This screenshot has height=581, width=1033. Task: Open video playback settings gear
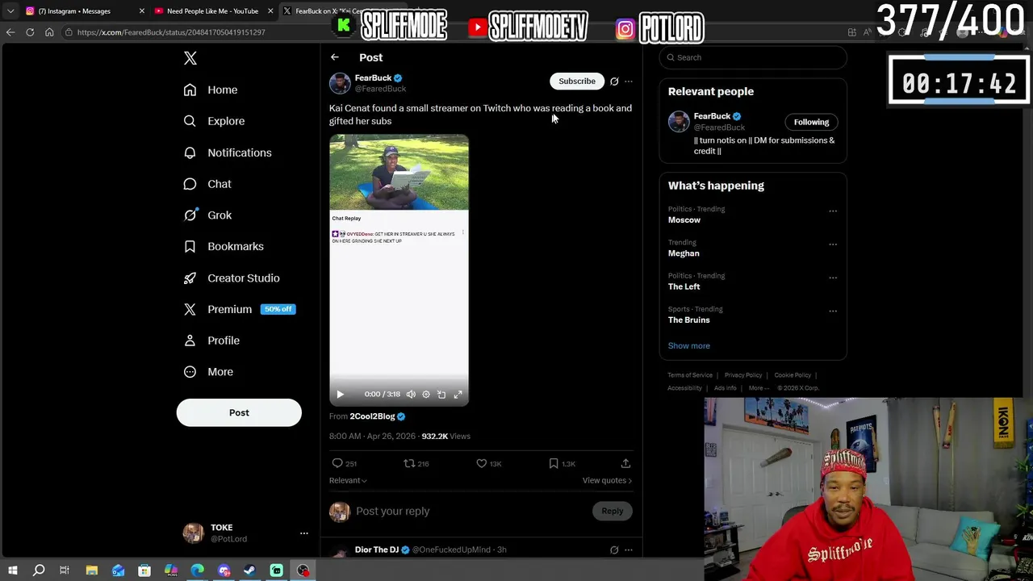[x=426, y=394]
